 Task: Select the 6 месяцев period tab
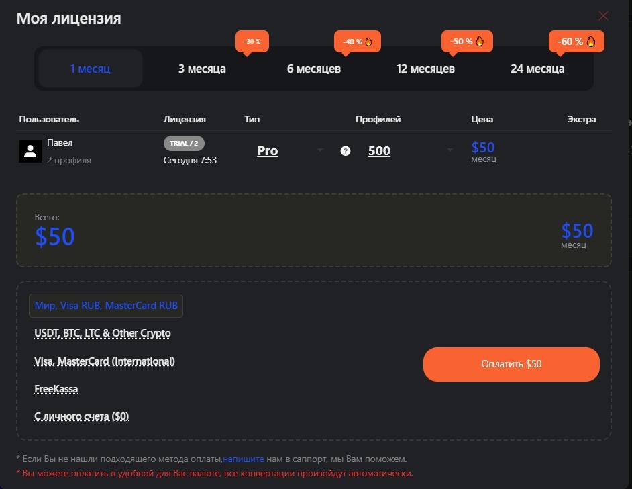point(313,69)
